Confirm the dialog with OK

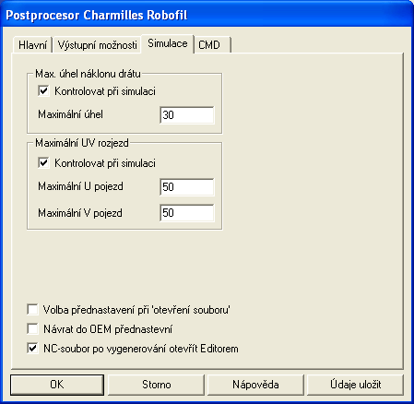[57, 385]
